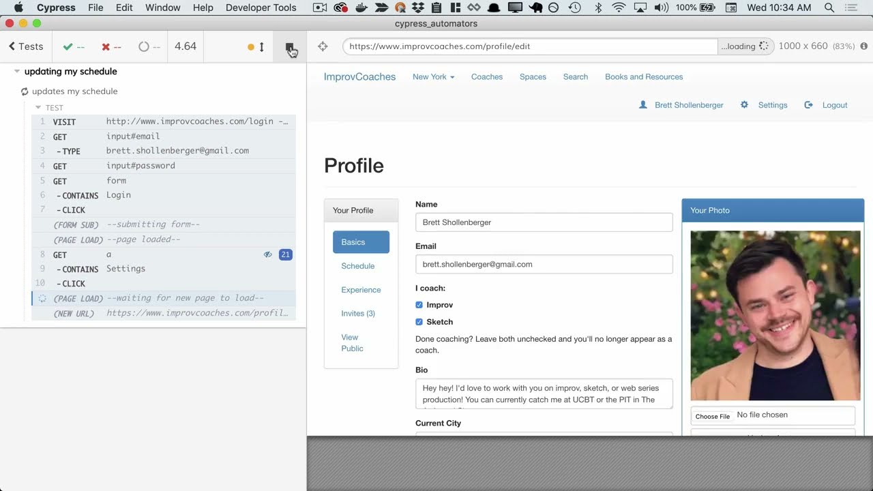This screenshot has height=491, width=873.
Task: Click the Bluetooth icon
Action: pyautogui.click(x=598, y=8)
